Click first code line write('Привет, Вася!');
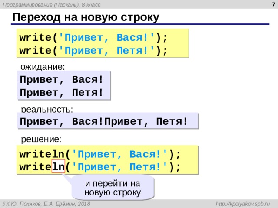 tap(93, 38)
